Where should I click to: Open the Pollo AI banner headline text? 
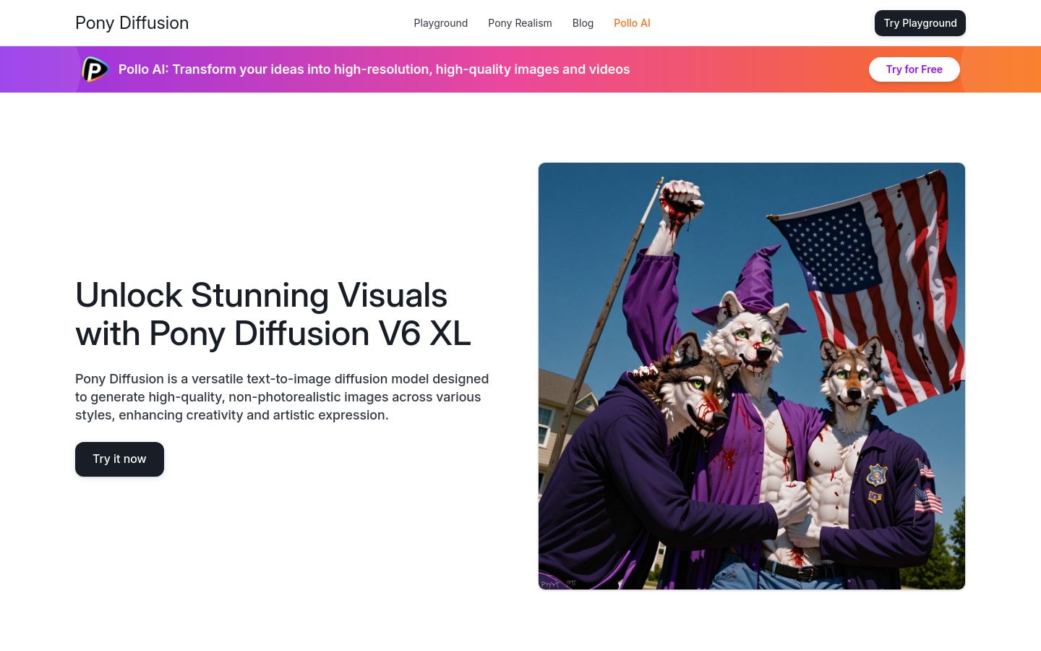(374, 69)
